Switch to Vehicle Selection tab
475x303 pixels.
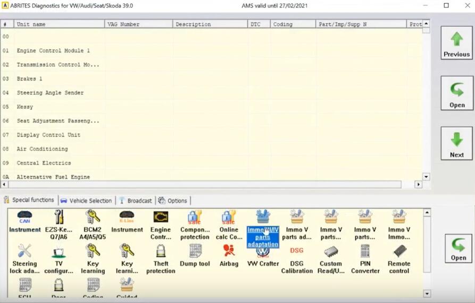click(x=86, y=201)
